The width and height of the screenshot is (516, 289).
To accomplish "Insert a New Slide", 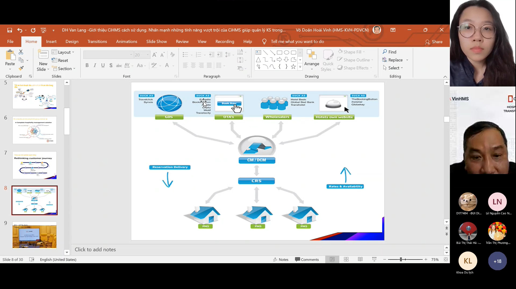I will (43, 60).
